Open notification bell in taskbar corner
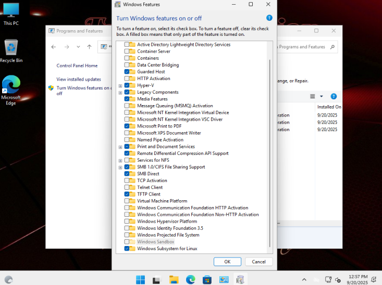The width and height of the screenshot is (382, 285). tap(374, 280)
